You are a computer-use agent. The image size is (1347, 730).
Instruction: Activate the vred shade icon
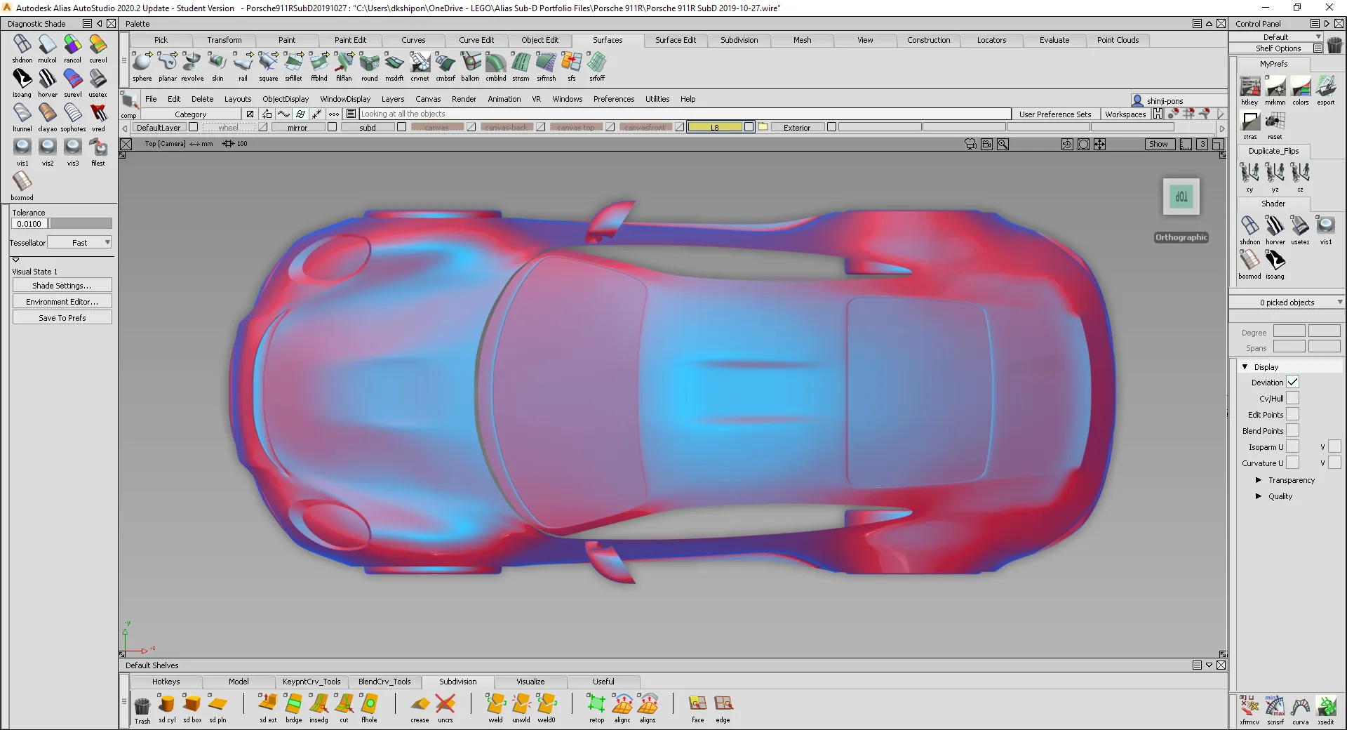point(98,113)
